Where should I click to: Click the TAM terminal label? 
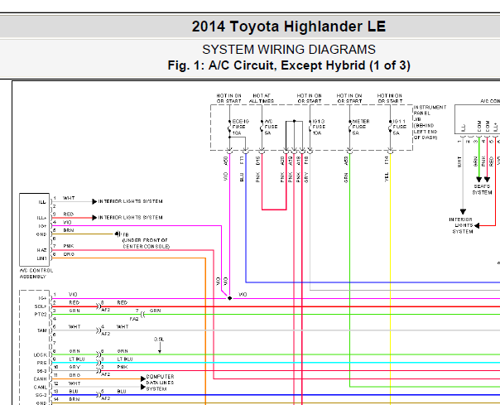(x=42, y=330)
